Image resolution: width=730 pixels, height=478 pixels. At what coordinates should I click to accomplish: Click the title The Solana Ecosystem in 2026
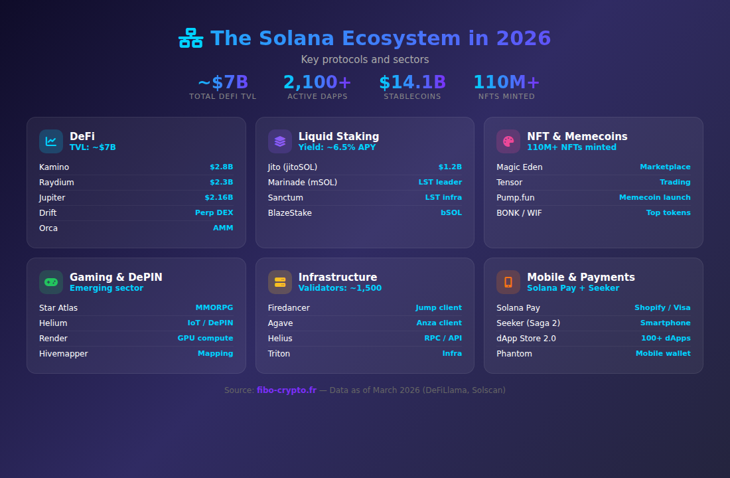pyautogui.click(x=380, y=39)
